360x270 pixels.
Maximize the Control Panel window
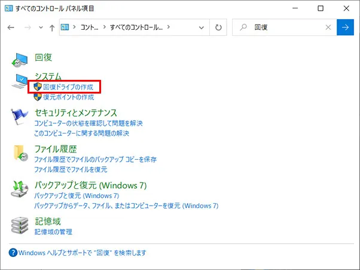[321, 8]
